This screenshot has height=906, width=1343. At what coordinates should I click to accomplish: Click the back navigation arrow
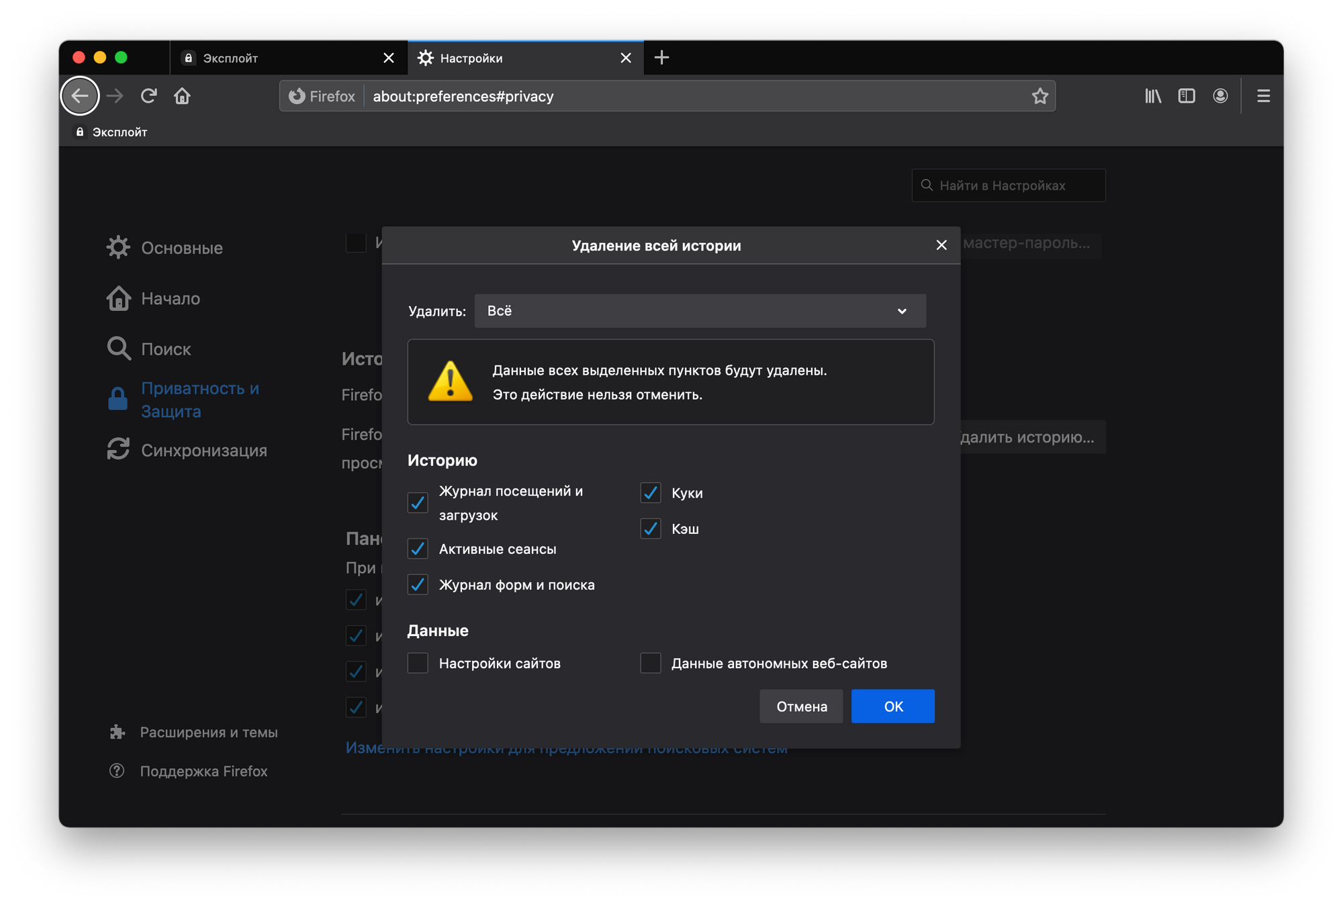point(80,96)
